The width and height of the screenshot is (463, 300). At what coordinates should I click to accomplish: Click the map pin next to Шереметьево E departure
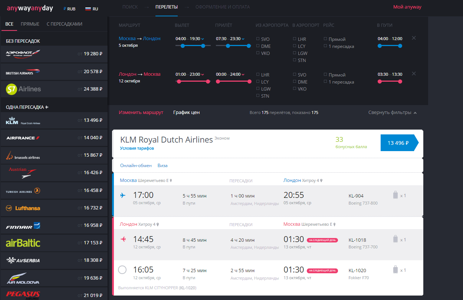(171, 181)
